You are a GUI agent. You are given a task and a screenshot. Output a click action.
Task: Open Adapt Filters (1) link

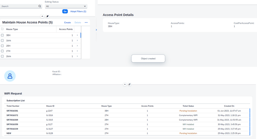click(78, 11)
